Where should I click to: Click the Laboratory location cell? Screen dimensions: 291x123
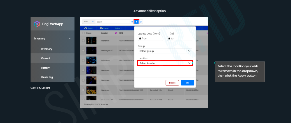[106, 60]
